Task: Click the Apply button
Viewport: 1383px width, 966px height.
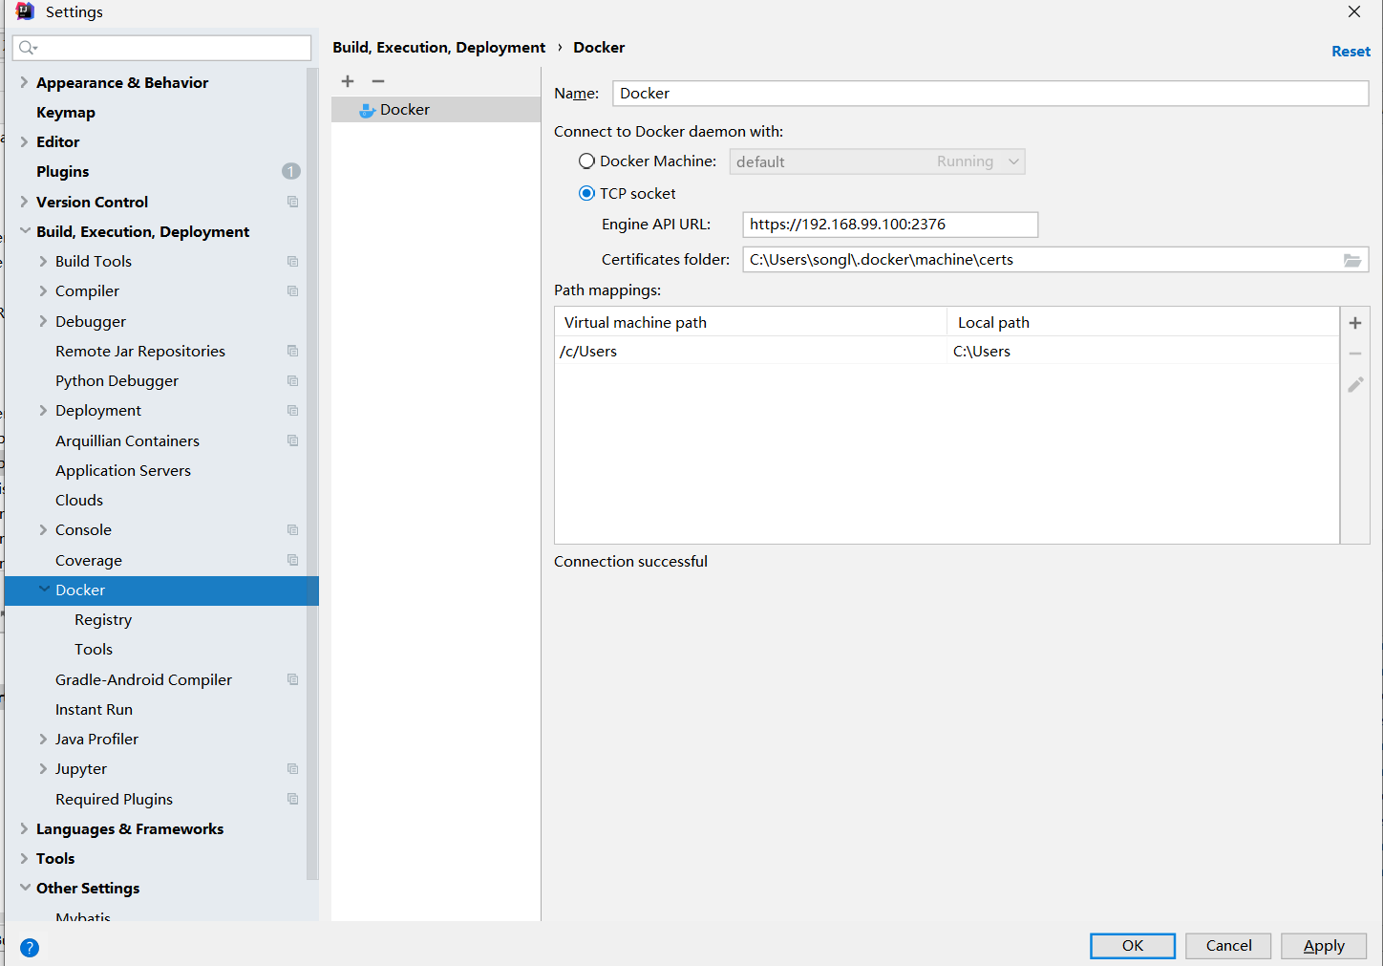Action: [1324, 946]
